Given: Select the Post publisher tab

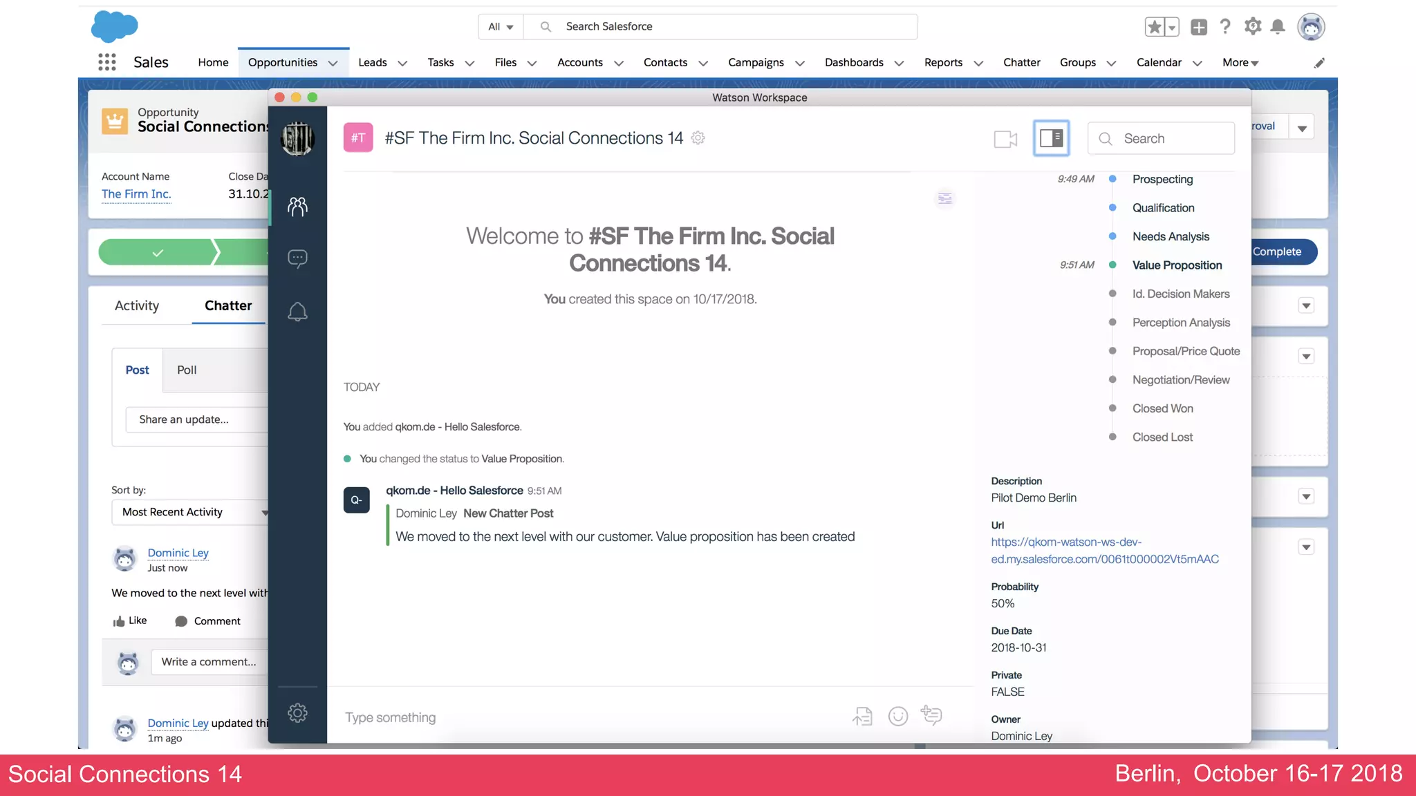Looking at the screenshot, I should tap(137, 370).
